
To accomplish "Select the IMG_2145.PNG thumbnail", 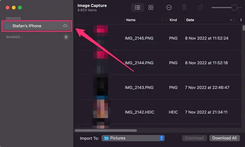I will tap(101, 38).
